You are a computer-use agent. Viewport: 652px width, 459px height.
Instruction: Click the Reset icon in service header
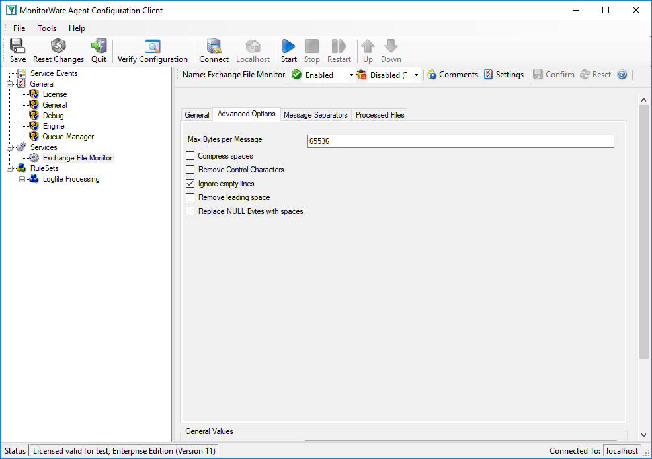[x=585, y=75]
